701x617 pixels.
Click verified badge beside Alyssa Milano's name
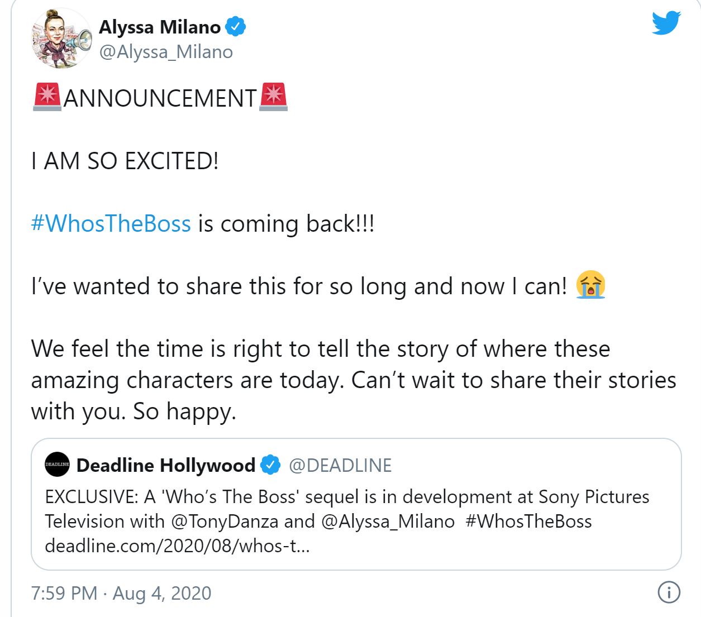point(236,27)
